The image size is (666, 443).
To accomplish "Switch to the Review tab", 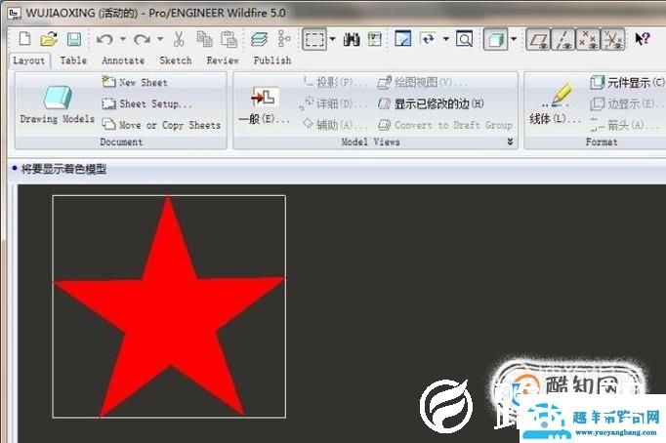I will [x=223, y=60].
